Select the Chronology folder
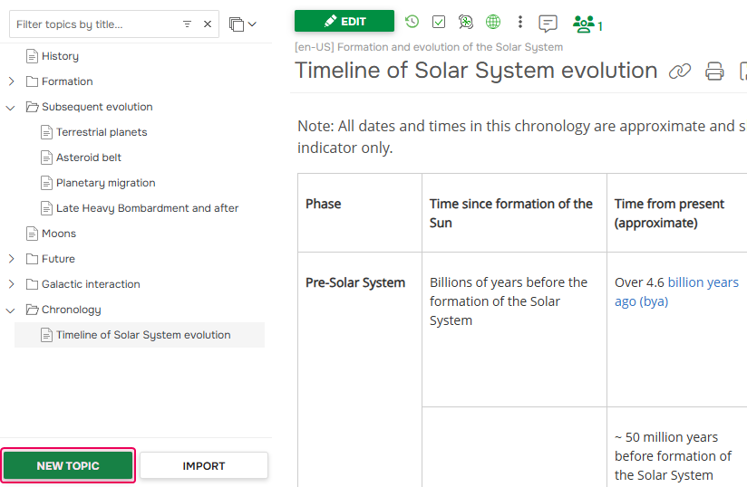747x487 pixels. [71, 310]
